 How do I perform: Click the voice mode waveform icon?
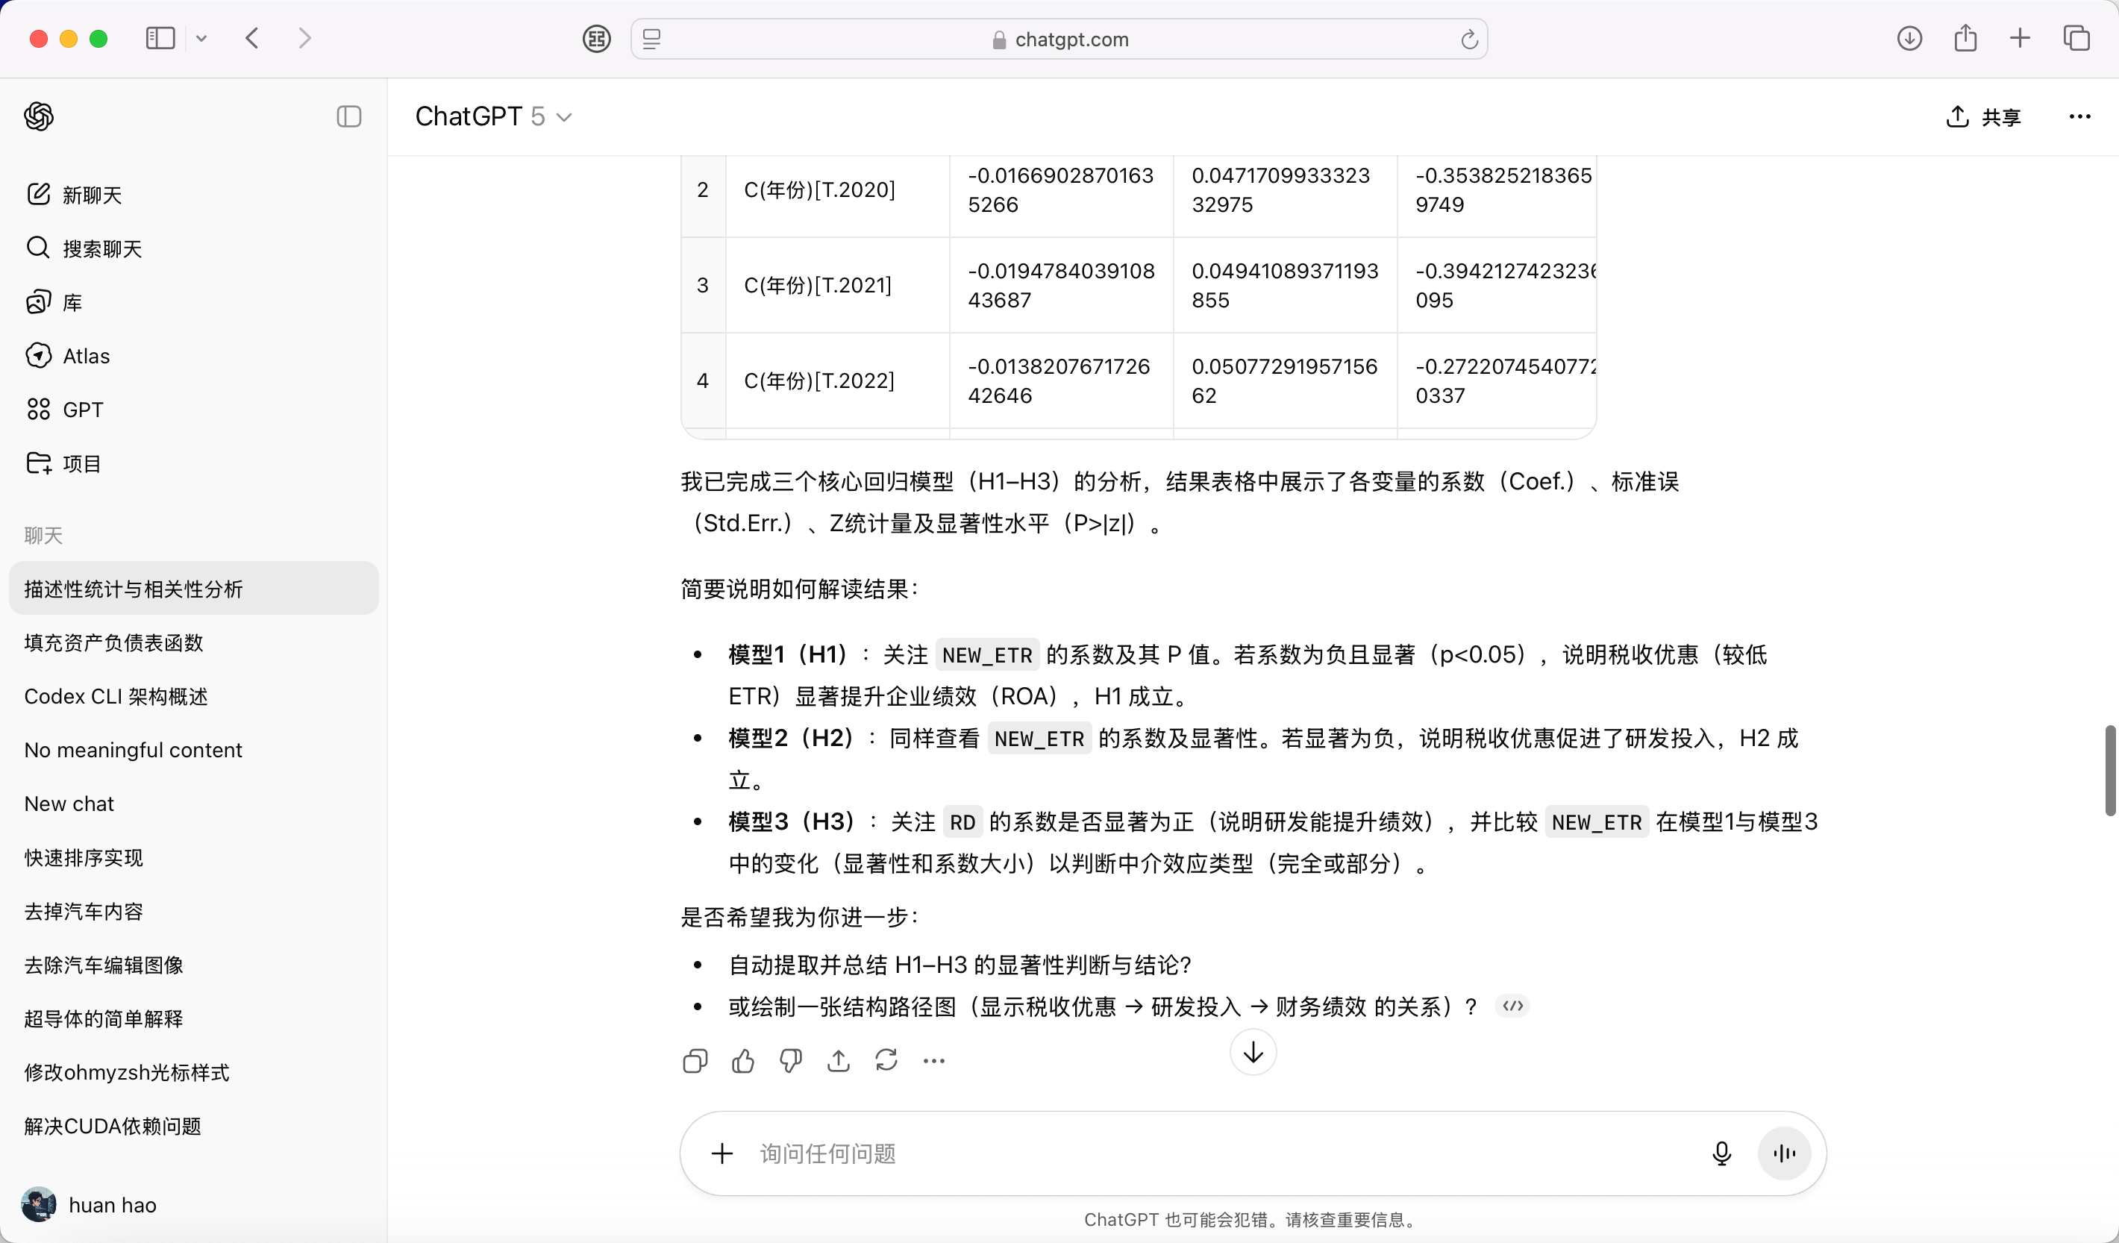click(x=1783, y=1153)
